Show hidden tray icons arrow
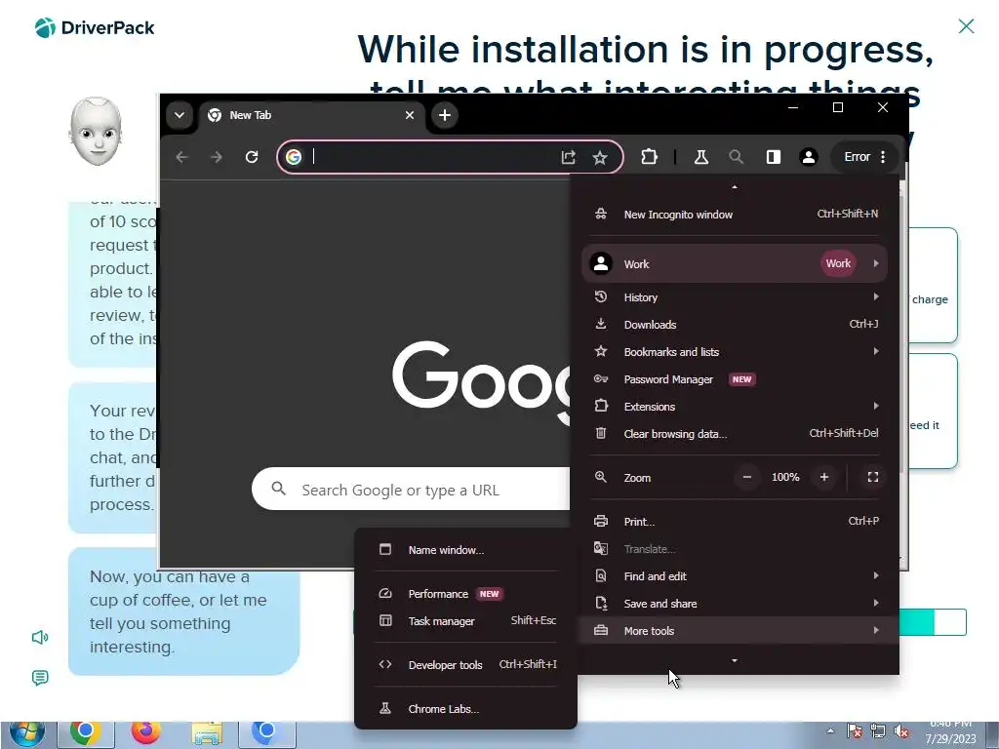Screen dimensions: 999x749 click(x=830, y=731)
